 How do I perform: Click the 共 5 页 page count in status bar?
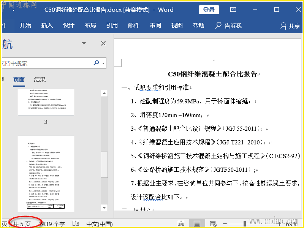tap(22, 224)
